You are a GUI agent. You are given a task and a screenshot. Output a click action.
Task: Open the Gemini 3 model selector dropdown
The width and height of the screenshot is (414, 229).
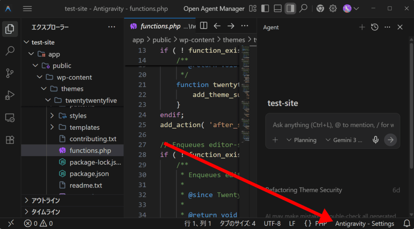click(344, 140)
